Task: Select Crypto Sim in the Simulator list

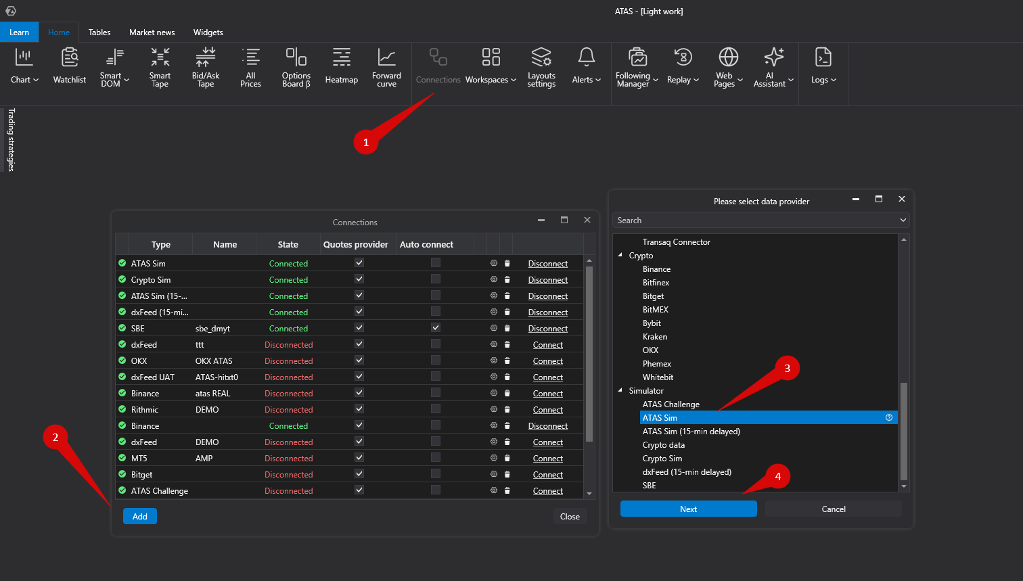Action: pyautogui.click(x=662, y=458)
